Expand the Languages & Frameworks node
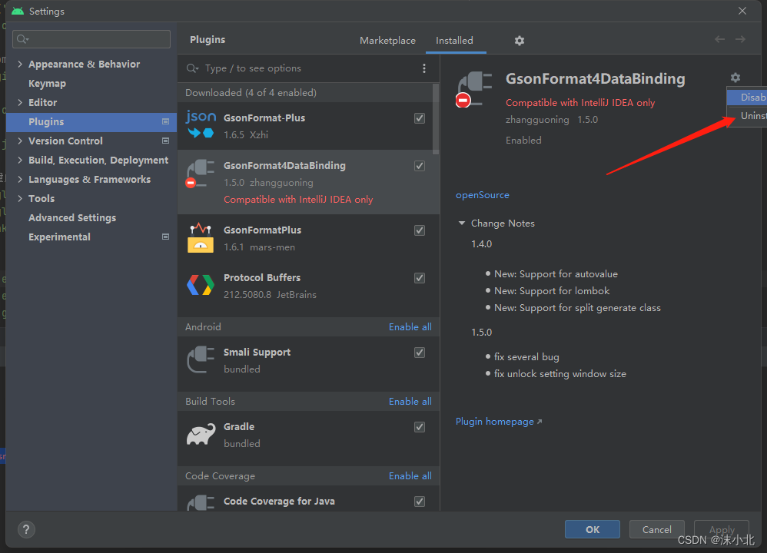This screenshot has height=553, width=767. click(20, 179)
